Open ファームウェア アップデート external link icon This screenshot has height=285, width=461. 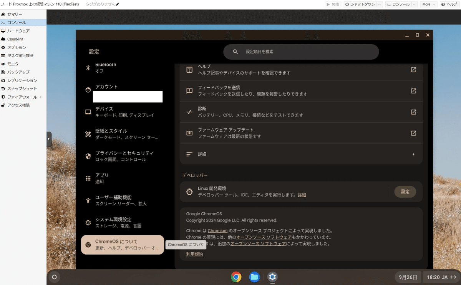pos(413,133)
